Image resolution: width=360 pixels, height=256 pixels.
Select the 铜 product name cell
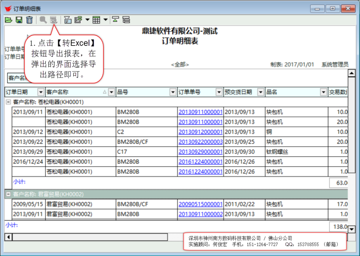297,132
